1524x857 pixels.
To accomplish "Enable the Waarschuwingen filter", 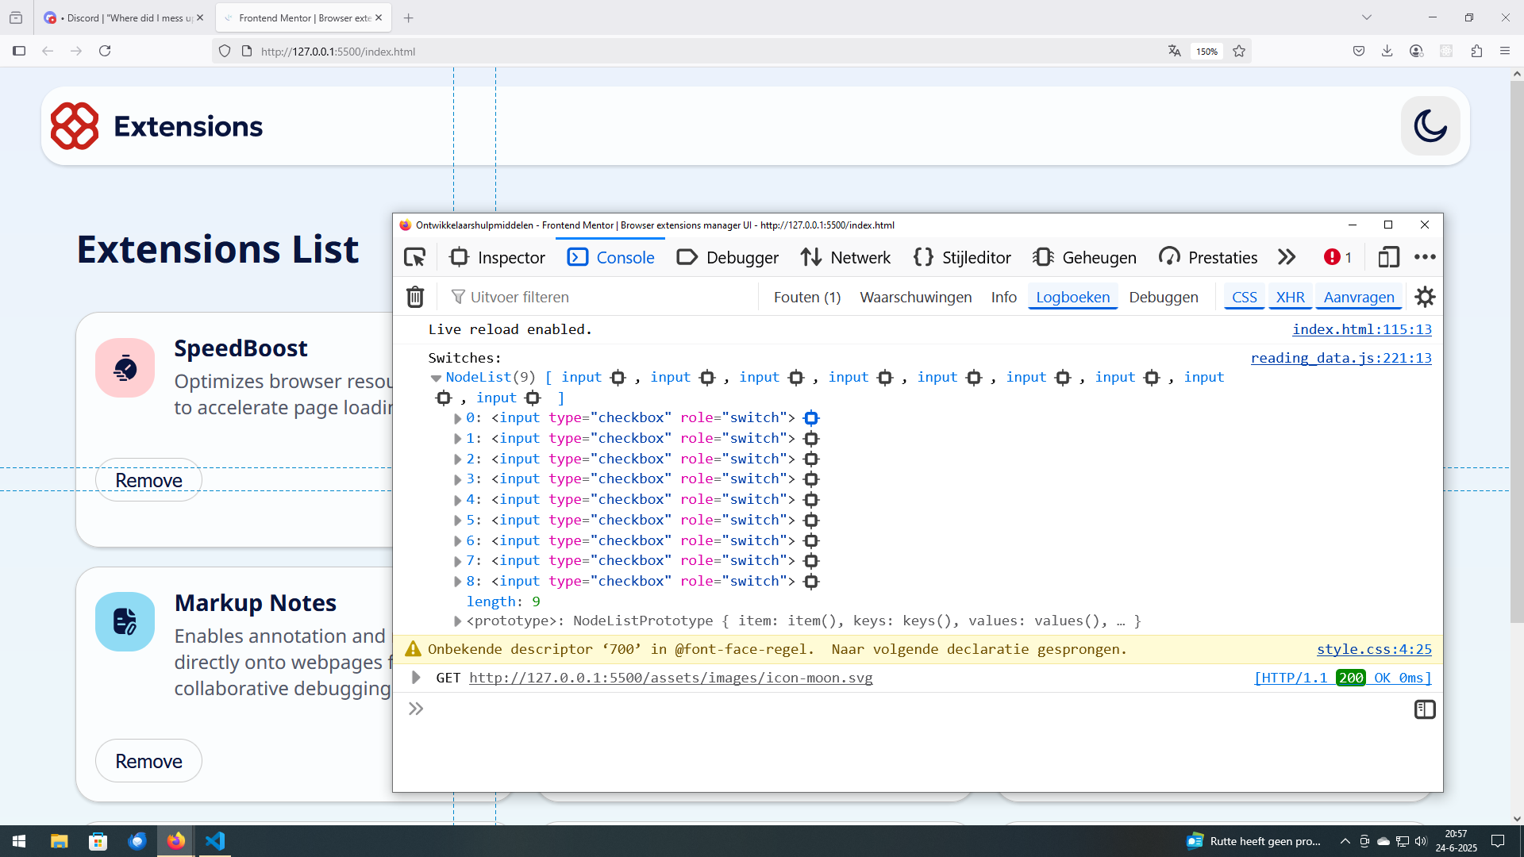I will point(915,297).
